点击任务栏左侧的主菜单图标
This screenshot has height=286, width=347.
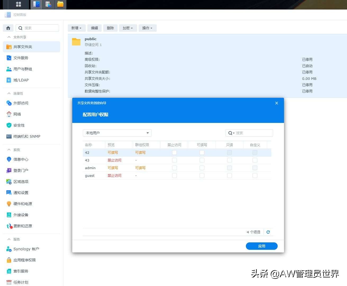19,4
